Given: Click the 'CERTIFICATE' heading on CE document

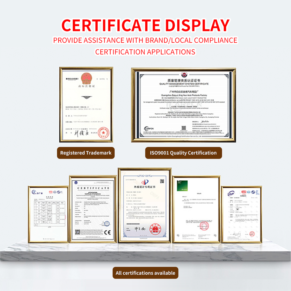Looking at the screenshot, I should (93, 188).
